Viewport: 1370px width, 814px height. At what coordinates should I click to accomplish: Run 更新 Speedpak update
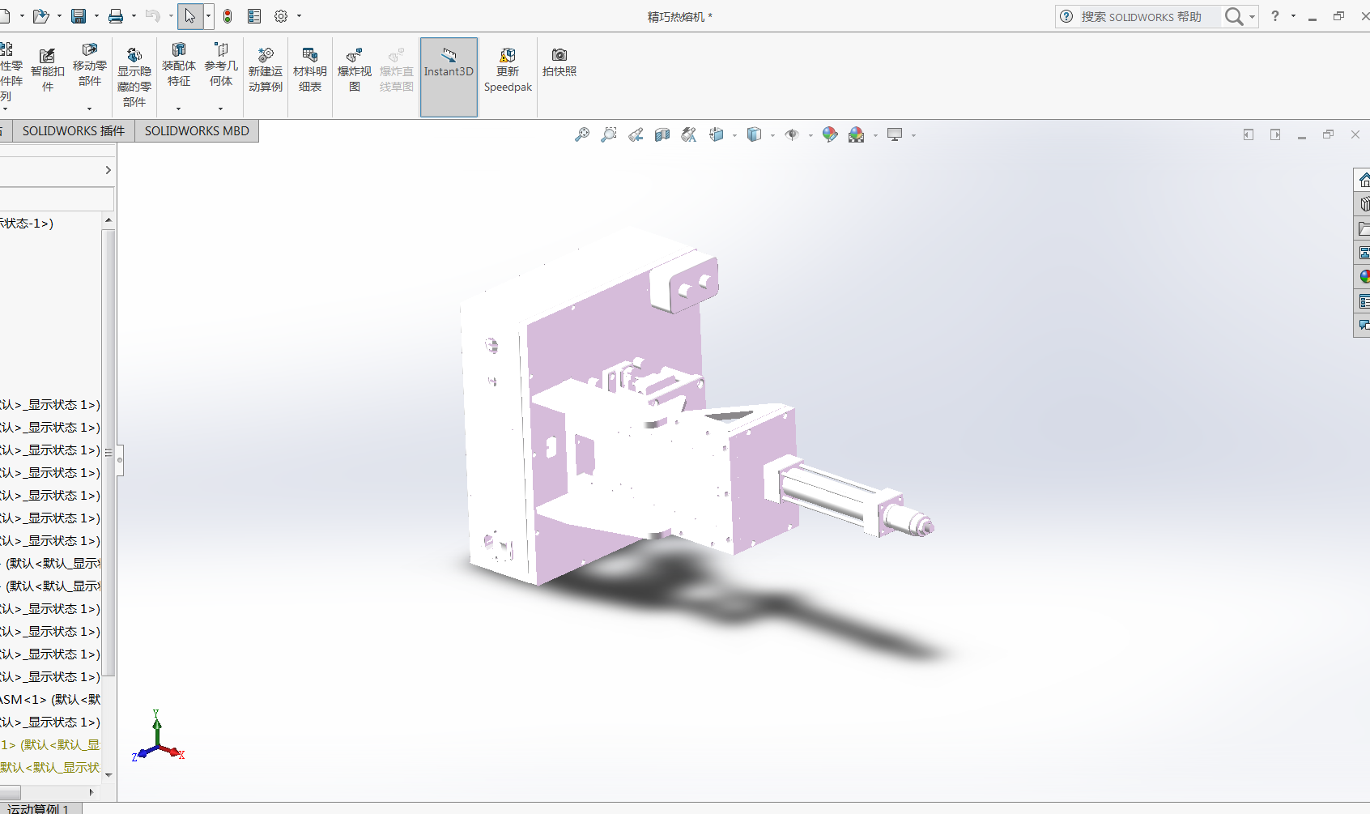508,70
